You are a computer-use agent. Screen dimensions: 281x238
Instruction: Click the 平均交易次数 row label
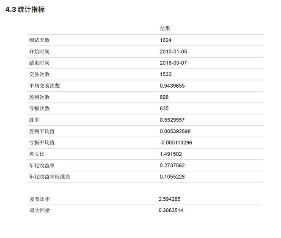[x=44, y=86]
